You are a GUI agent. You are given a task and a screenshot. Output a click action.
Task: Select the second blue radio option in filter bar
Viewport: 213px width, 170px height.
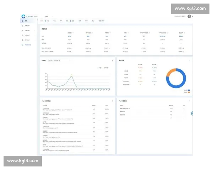(70, 21)
